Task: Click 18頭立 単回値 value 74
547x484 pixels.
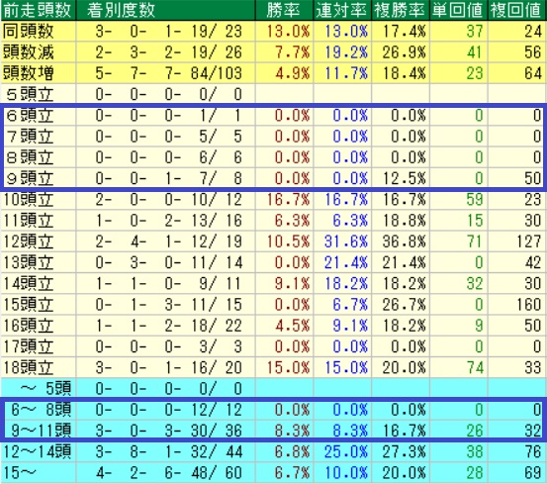Action: (475, 367)
